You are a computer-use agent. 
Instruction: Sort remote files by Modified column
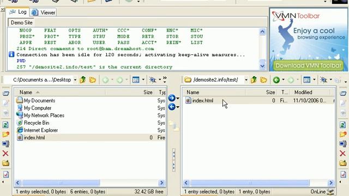coord(310,92)
